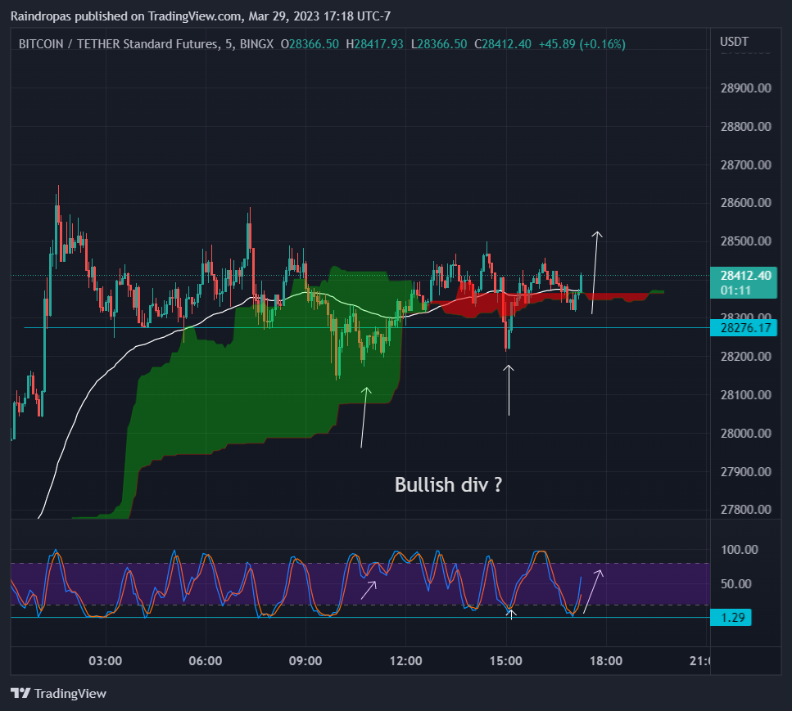Image resolution: width=792 pixels, height=711 pixels.
Task: Click the 'Bullish div ?' chart annotation
Action: tap(448, 485)
